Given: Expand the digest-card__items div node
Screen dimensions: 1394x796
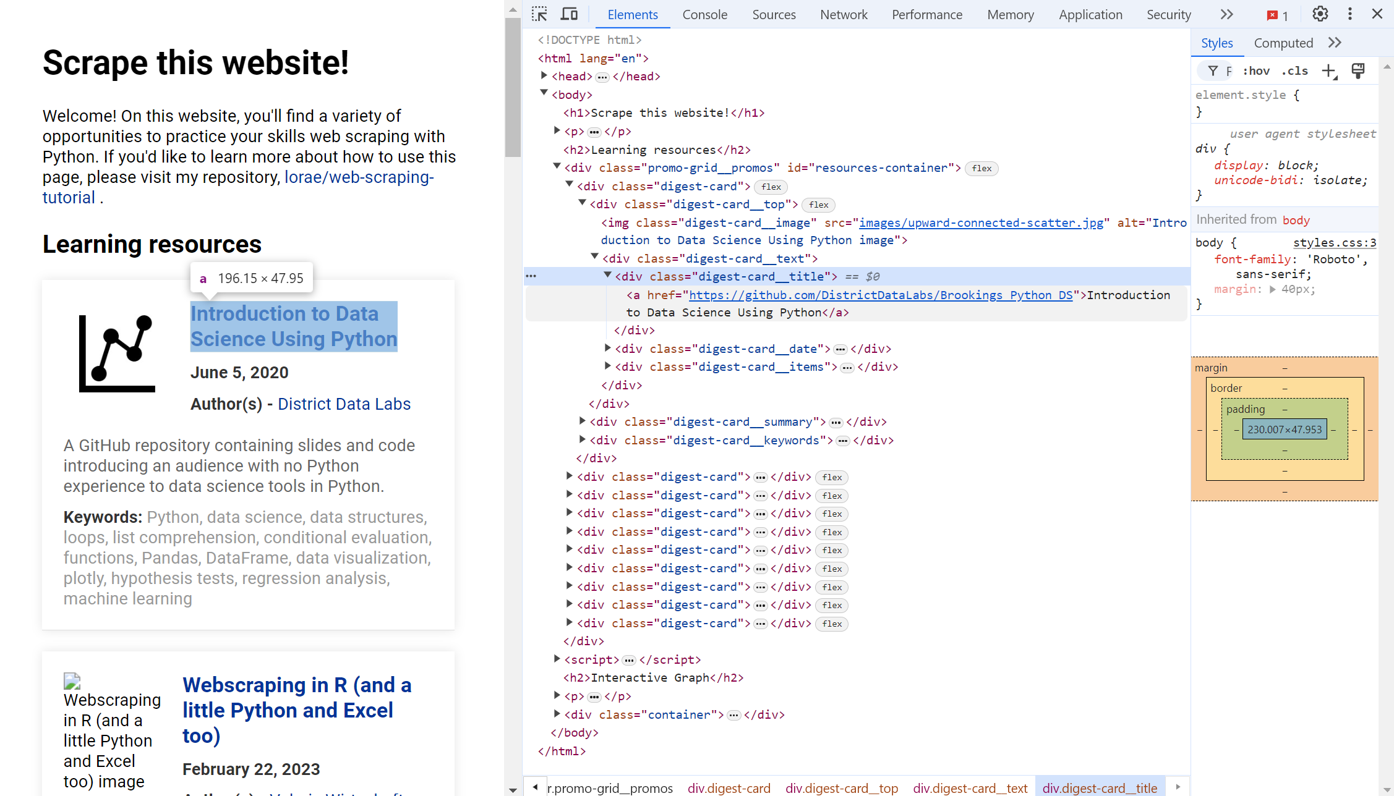Looking at the screenshot, I should [607, 366].
